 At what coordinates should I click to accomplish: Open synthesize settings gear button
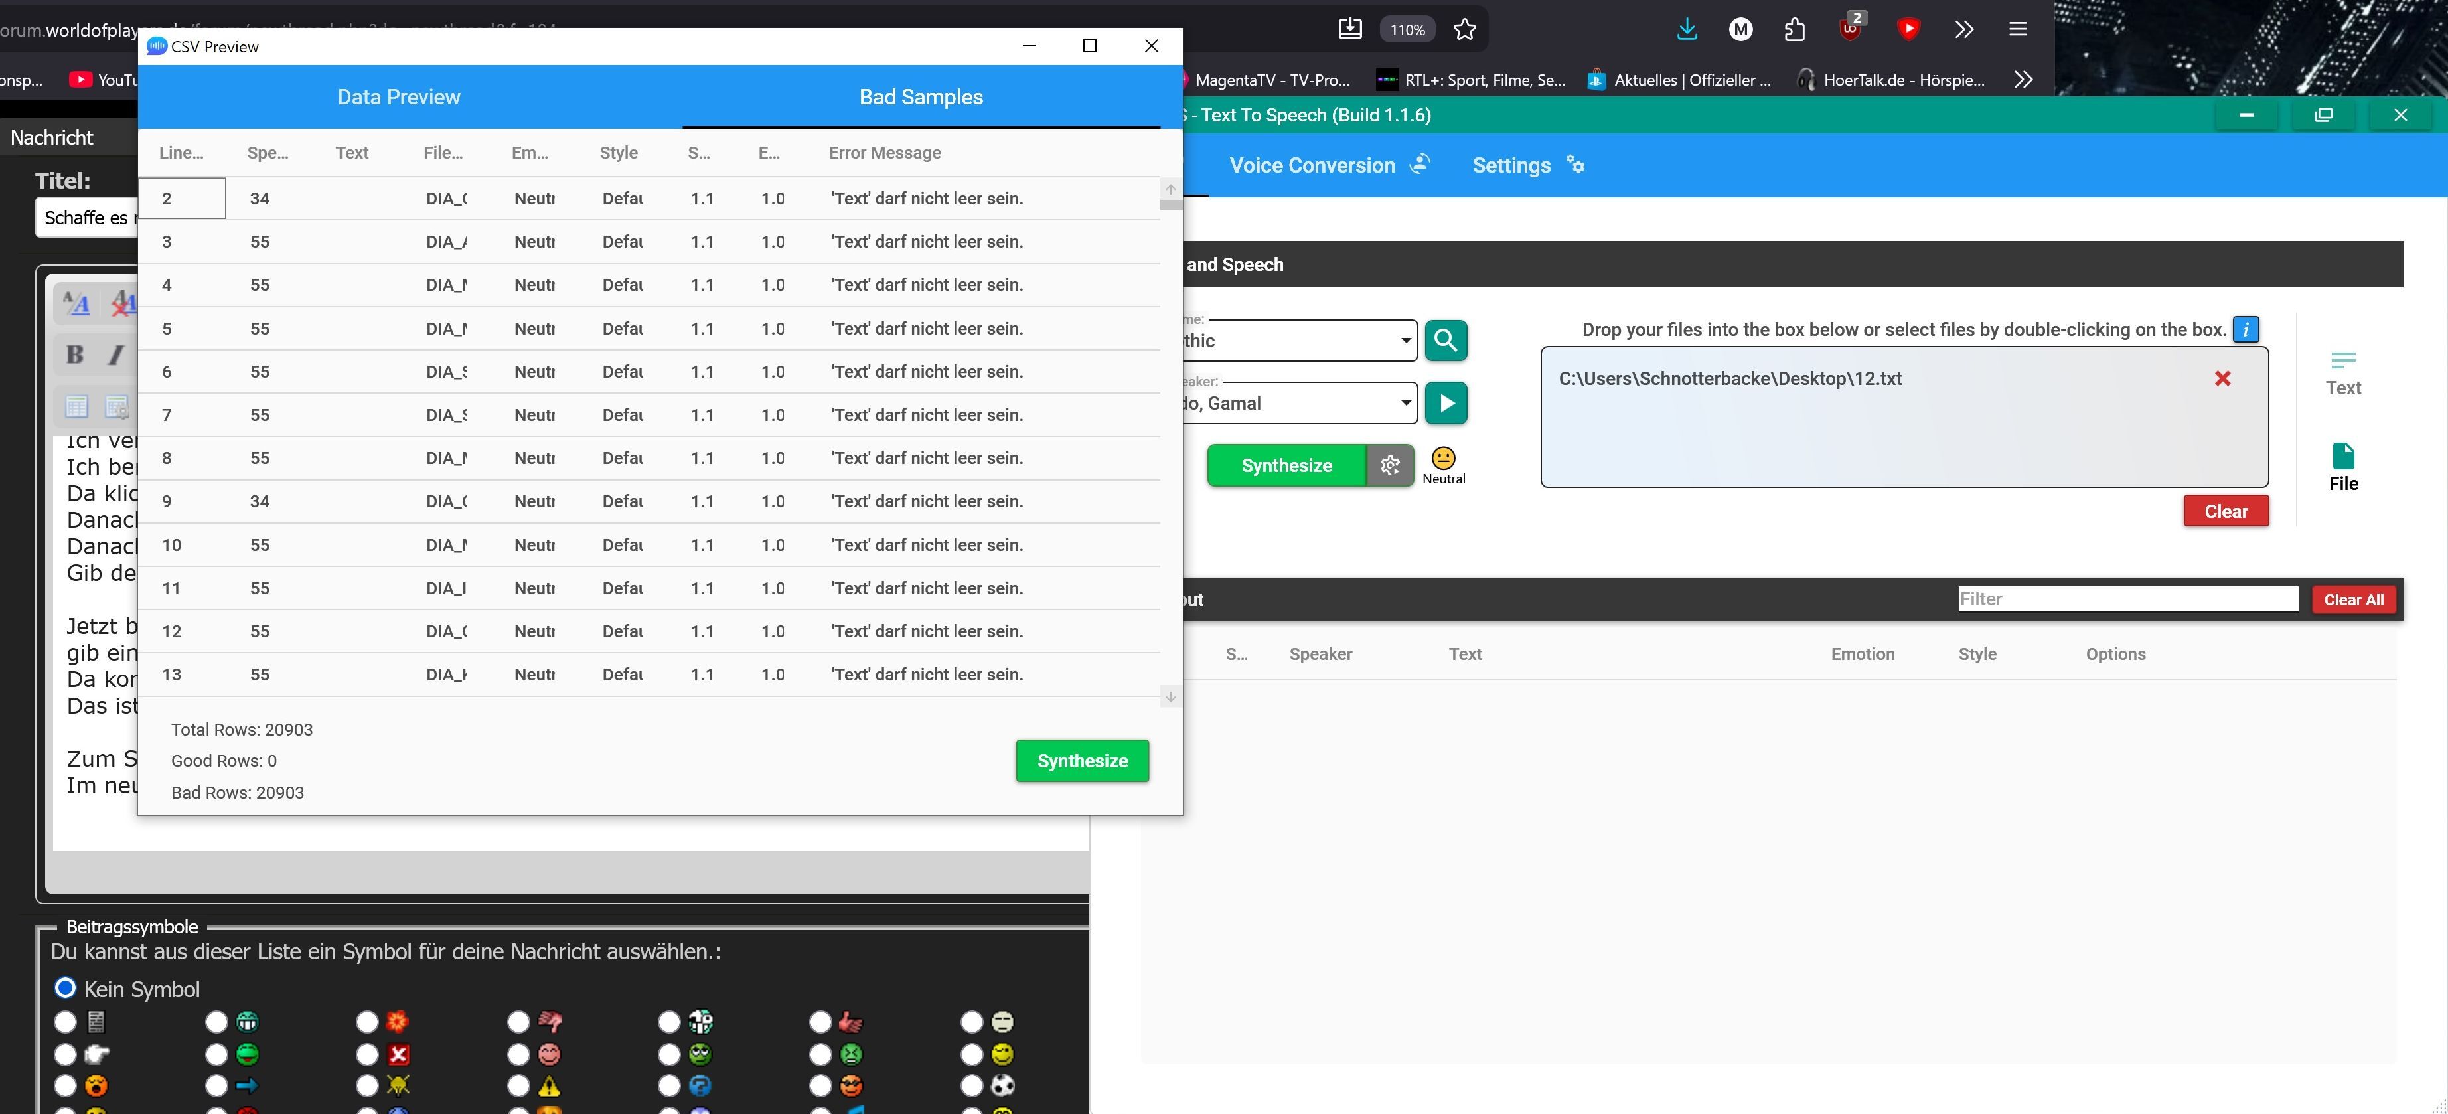(x=1389, y=466)
